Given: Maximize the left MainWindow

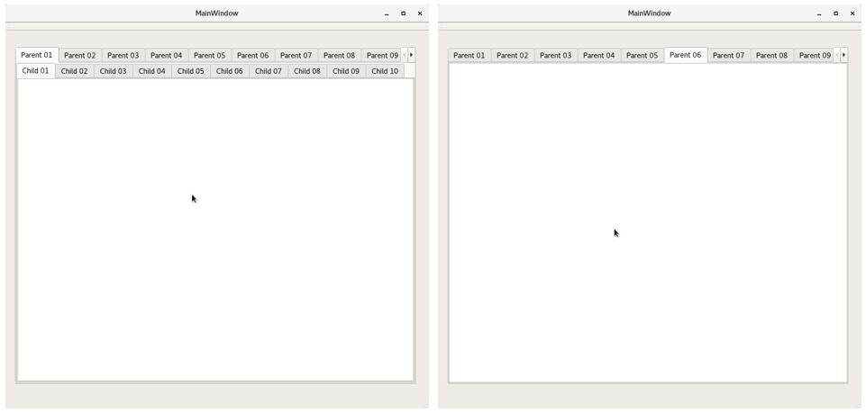Looking at the screenshot, I should (x=403, y=13).
